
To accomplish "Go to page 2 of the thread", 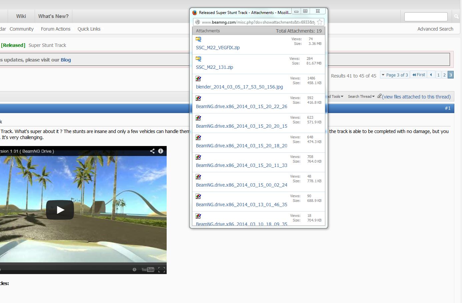I will (x=444, y=75).
